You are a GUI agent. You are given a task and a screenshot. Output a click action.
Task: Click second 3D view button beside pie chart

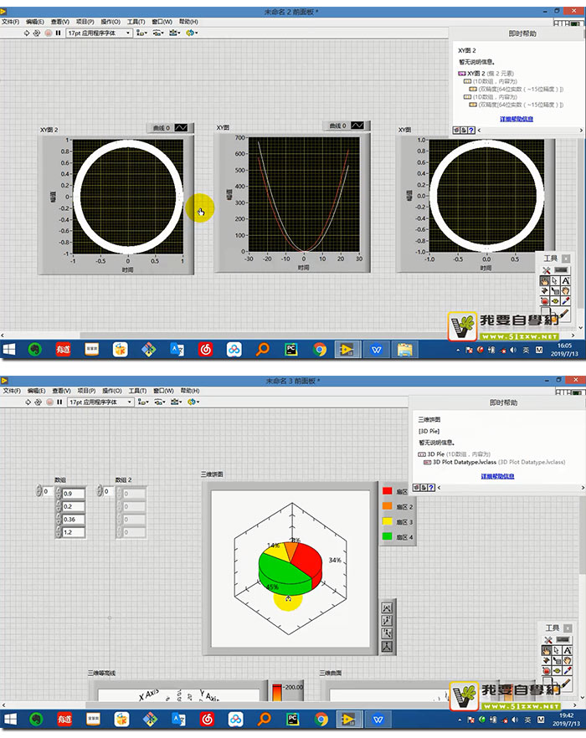point(388,621)
